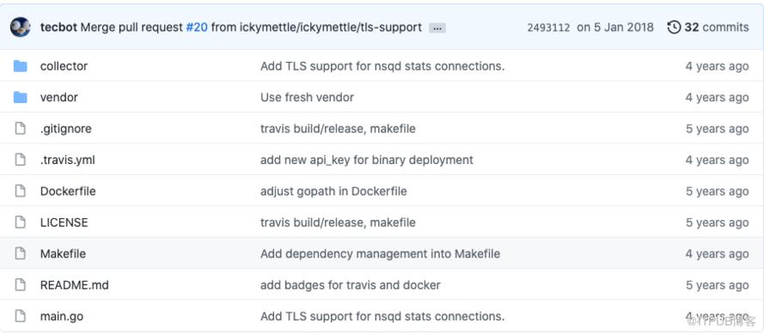Click '5 years ago' in .gitignore row
The image size is (764, 334).
pyautogui.click(x=717, y=129)
